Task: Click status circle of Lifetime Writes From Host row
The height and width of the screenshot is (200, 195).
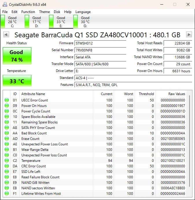Action: tap(7, 193)
